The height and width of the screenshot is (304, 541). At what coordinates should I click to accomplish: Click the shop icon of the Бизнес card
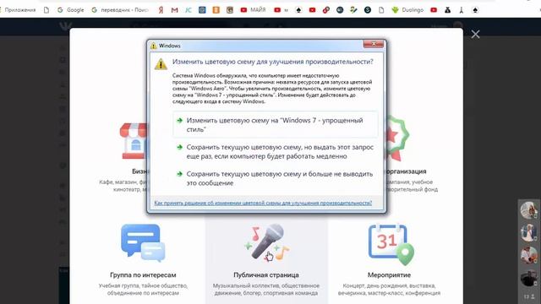[x=134, y=141]
